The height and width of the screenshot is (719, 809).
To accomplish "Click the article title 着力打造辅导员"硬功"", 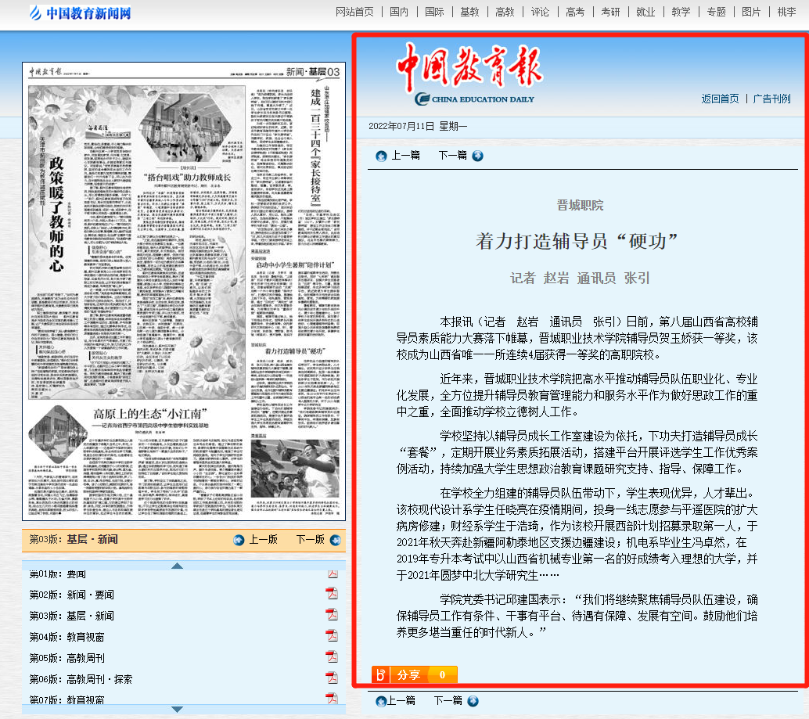I will tap(577, 242).
